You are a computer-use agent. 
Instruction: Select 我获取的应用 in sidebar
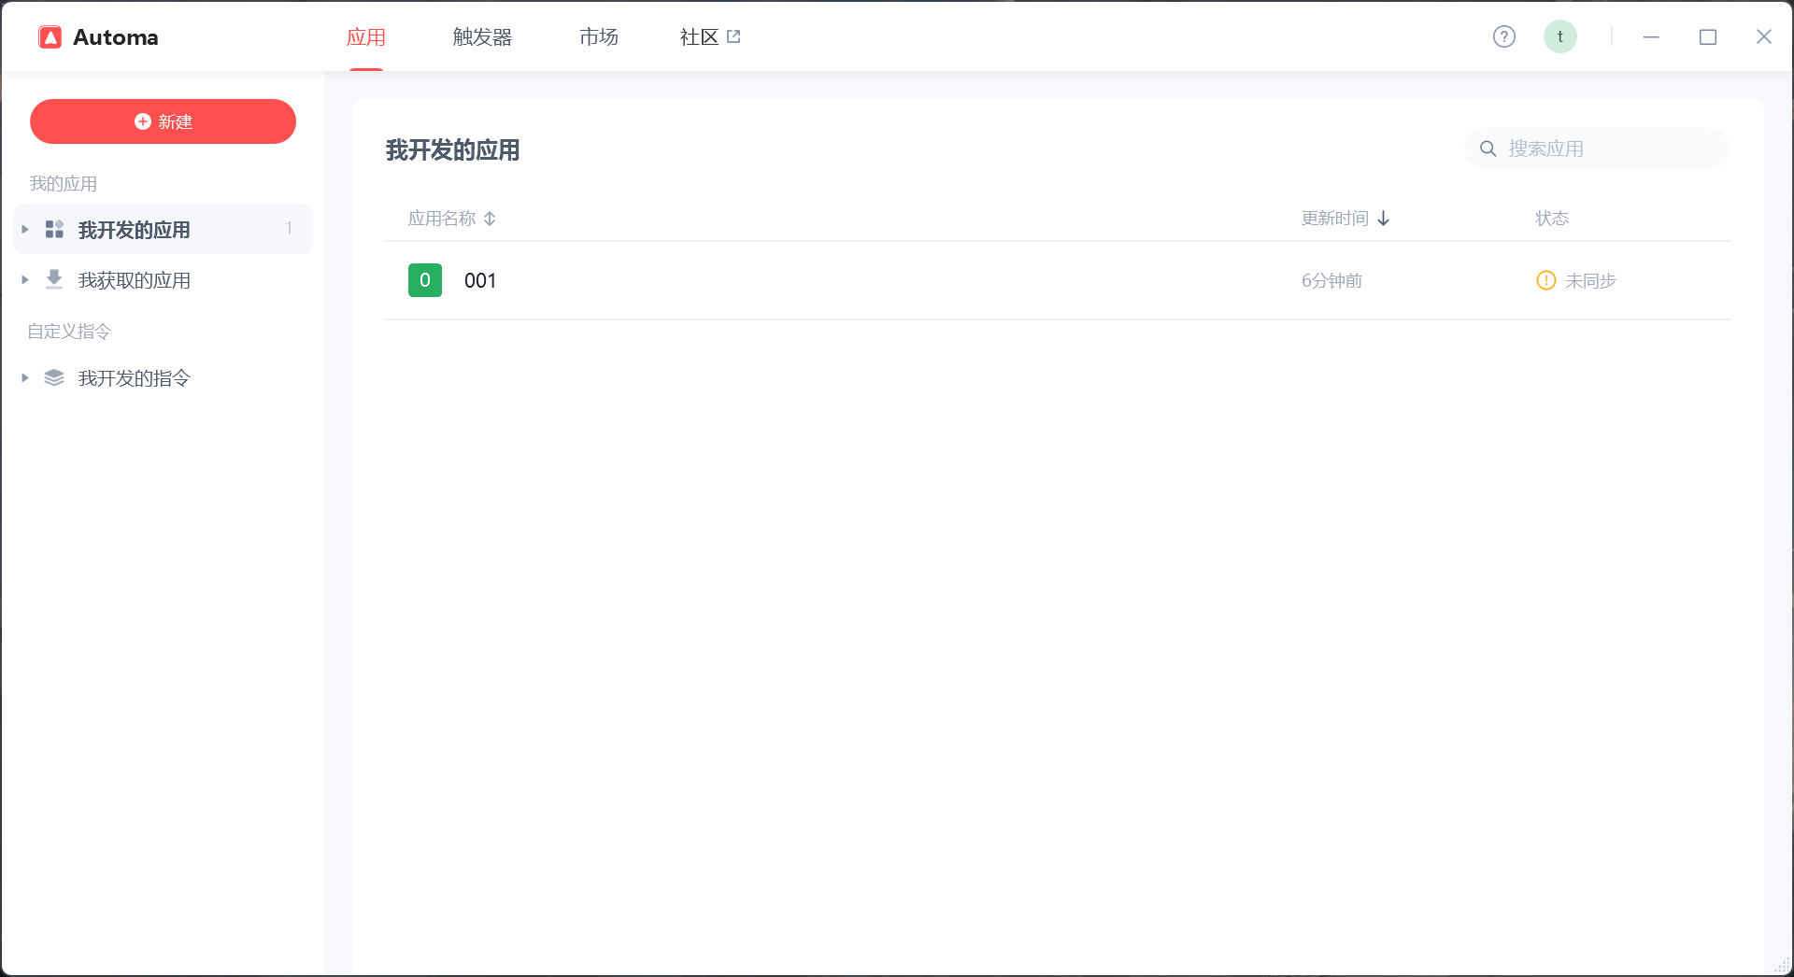point(163,279)
